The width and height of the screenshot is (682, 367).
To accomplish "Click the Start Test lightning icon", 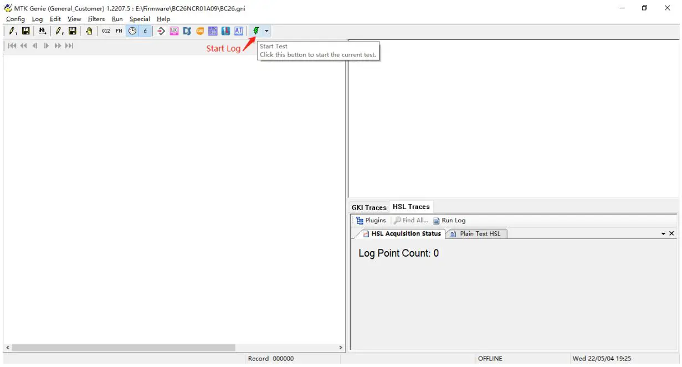I will pos(255,30).
